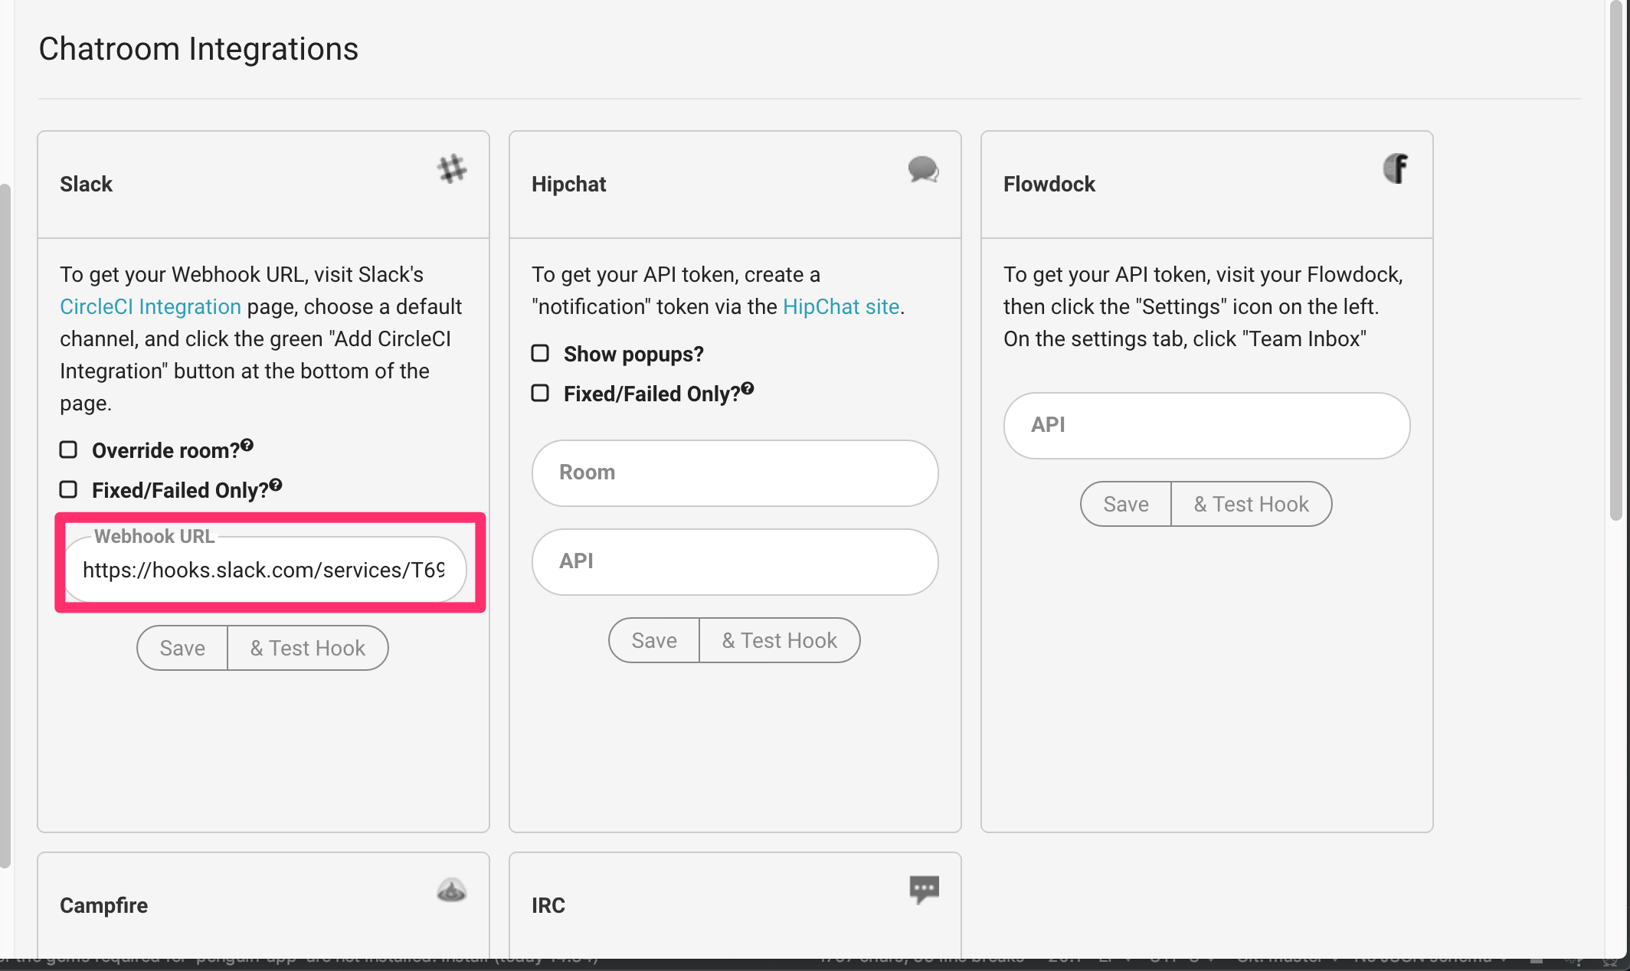
Task: Check the Show popups option
Action: tap(541, 353)
